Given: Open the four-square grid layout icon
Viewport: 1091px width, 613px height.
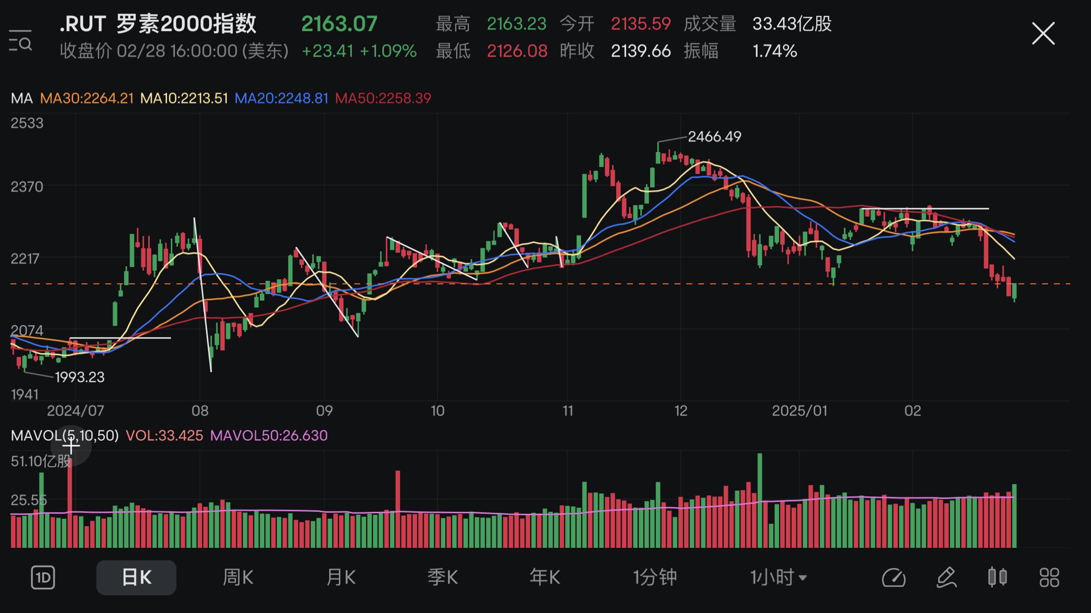Looking at the screenshot, I should tap(1049, 577).
